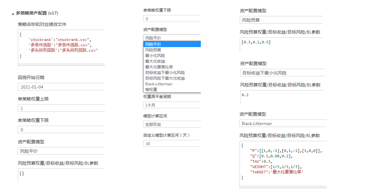Click the "WEIGHT":[1/3,1/3,1/3] line
This screenshot has width=368, height=195.
pyautogui.click(x=276, y=167)
